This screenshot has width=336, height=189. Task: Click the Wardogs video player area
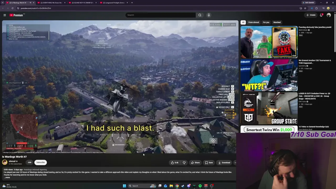tap(120, 87)
